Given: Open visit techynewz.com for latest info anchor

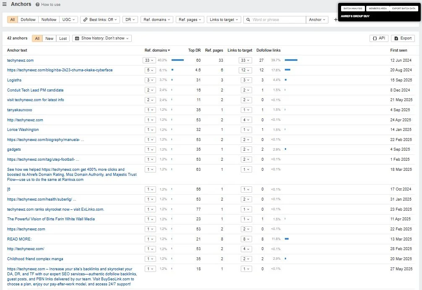Looking at the screenshot, I should (x=36, y=100).
